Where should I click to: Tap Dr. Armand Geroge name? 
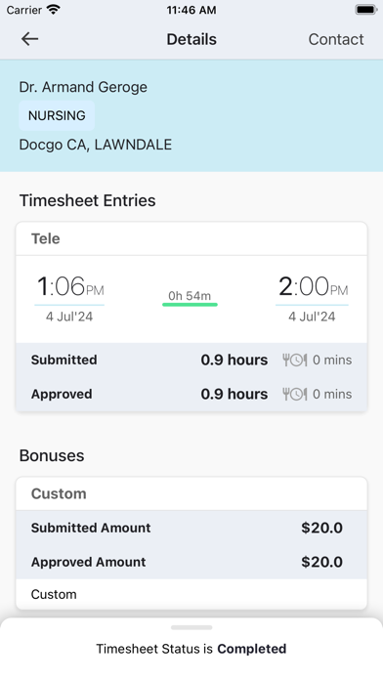point(83,87)
